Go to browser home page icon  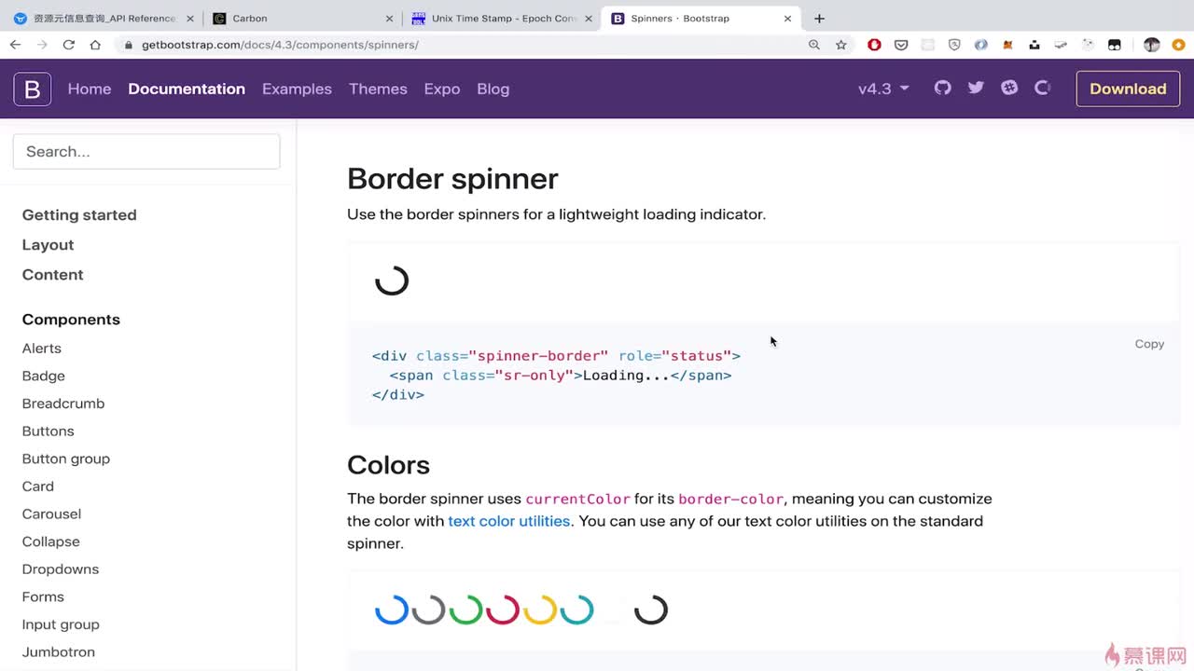point(95,45)
